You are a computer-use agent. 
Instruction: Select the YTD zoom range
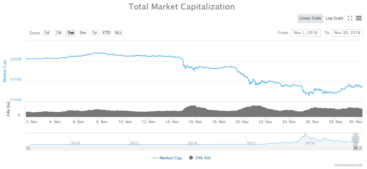(x=106, y=33)
